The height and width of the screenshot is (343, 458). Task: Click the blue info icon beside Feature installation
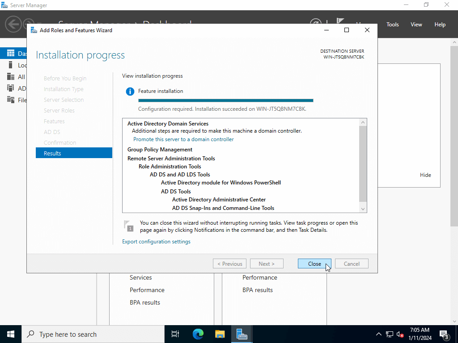coord(130,92)
